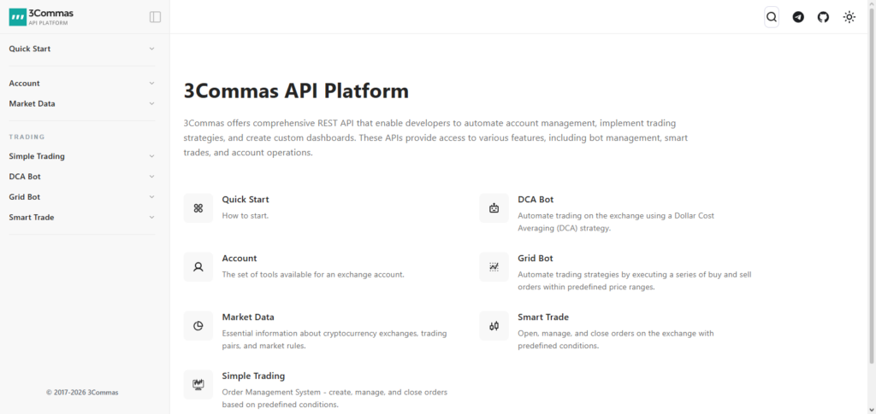Click 'Automate trading strategies by executing' description
The image size is (876, 414).
[x=635, y=281]
